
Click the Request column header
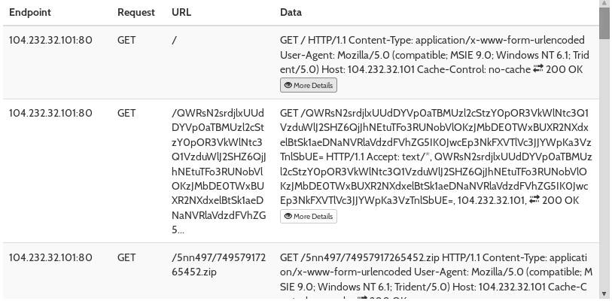pos(136,13)
